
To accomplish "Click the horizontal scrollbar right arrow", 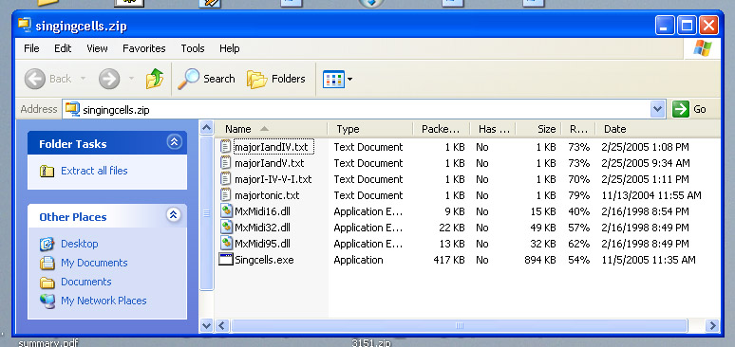I will tap(712, 325).
